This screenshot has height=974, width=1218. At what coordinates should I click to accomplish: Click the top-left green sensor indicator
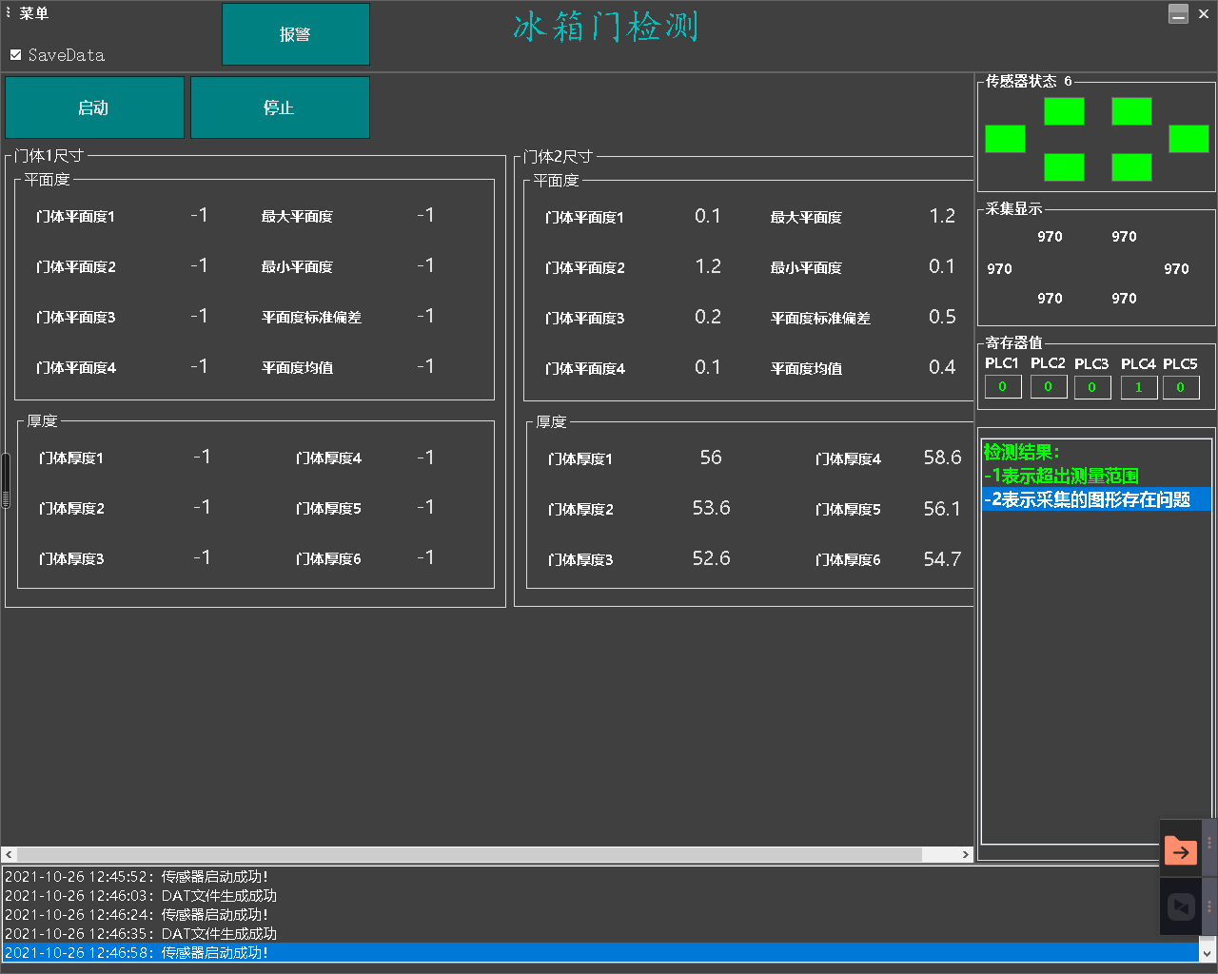coord(1064,111)
